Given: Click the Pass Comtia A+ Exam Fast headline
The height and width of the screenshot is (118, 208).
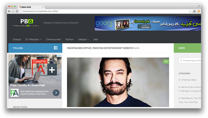Looking at the screenshot, I should click(27, 85).
